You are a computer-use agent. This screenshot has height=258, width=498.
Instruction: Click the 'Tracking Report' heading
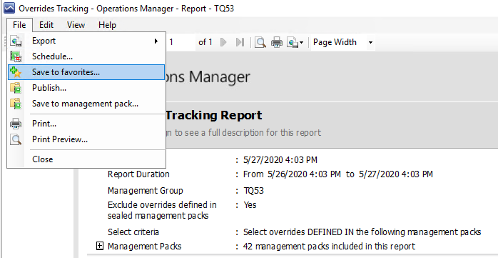pyautogui.click(x=214, y=115)
